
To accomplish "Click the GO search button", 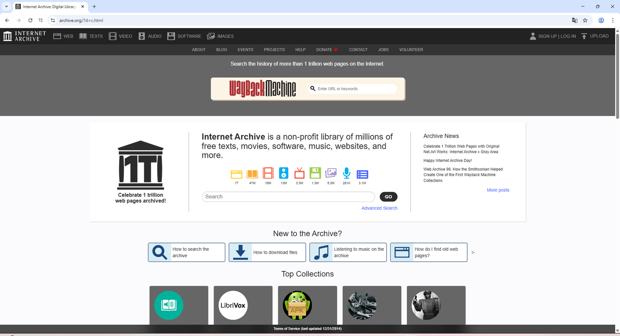I will [388, 197].
